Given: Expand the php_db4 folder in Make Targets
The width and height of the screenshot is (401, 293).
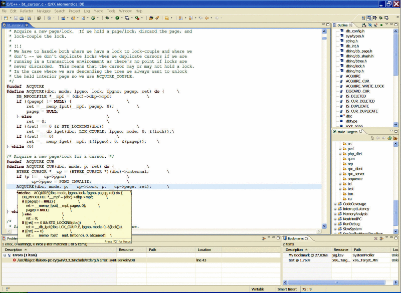Looking at the screenshot, I should [x=340, y=154].
